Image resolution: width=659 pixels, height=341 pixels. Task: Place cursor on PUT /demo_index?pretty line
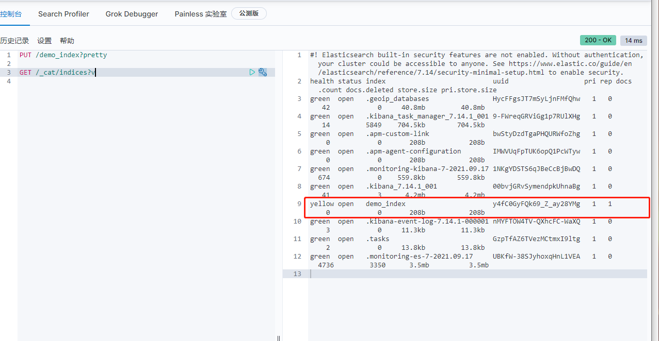click(63, 55)
